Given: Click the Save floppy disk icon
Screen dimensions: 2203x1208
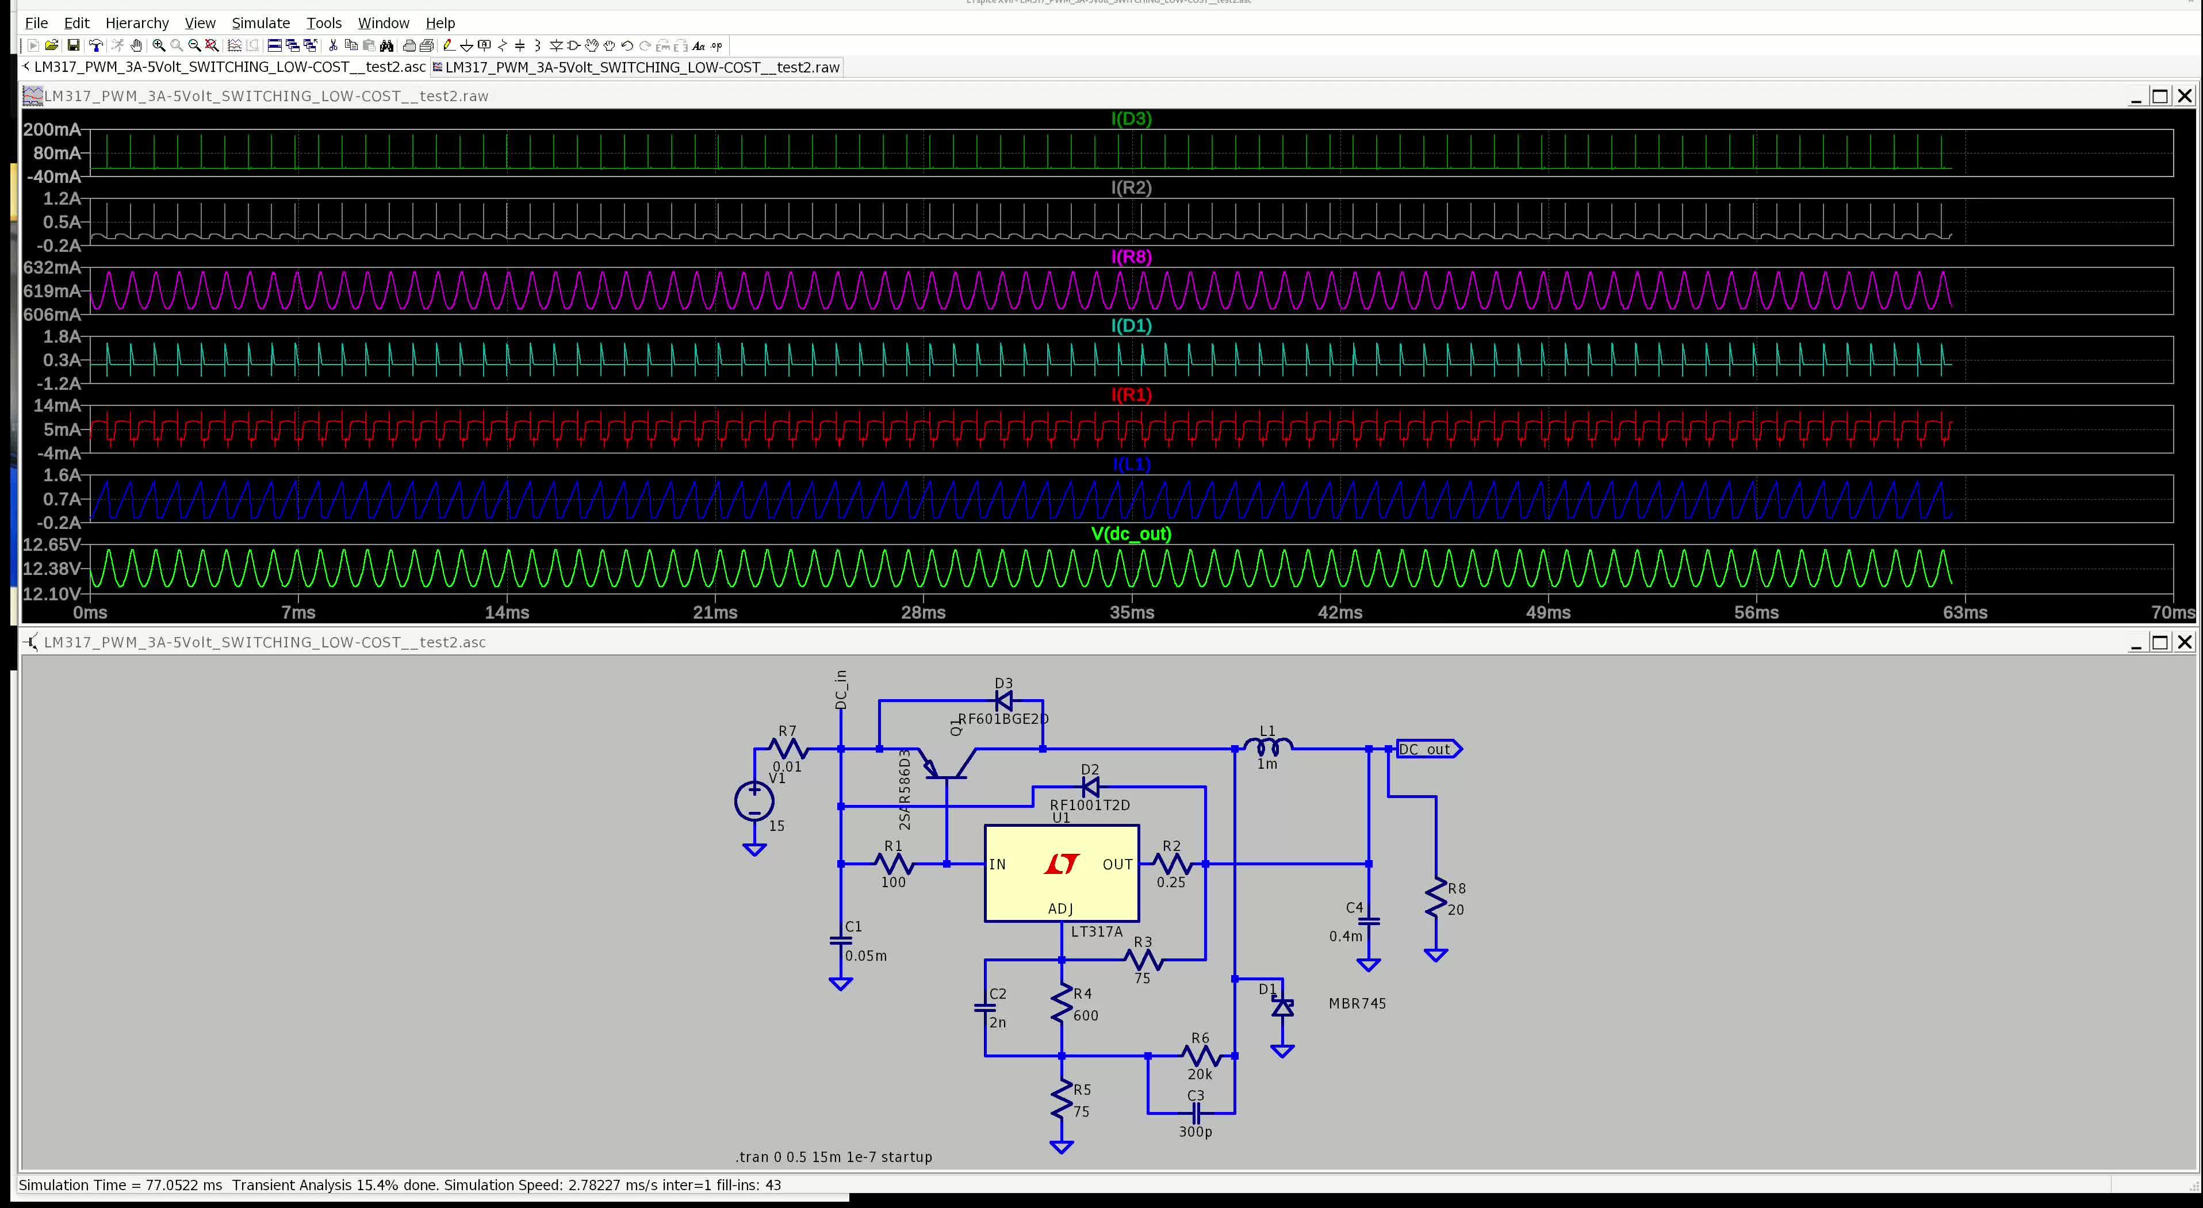Looking at the screenshot, I should [74, 45].
